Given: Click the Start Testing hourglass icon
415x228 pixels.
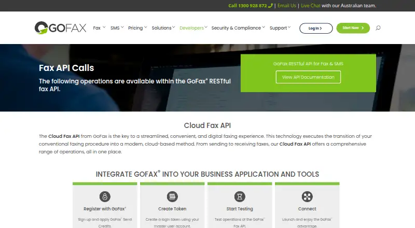Looking at the screenshot, I should [240, 196].
